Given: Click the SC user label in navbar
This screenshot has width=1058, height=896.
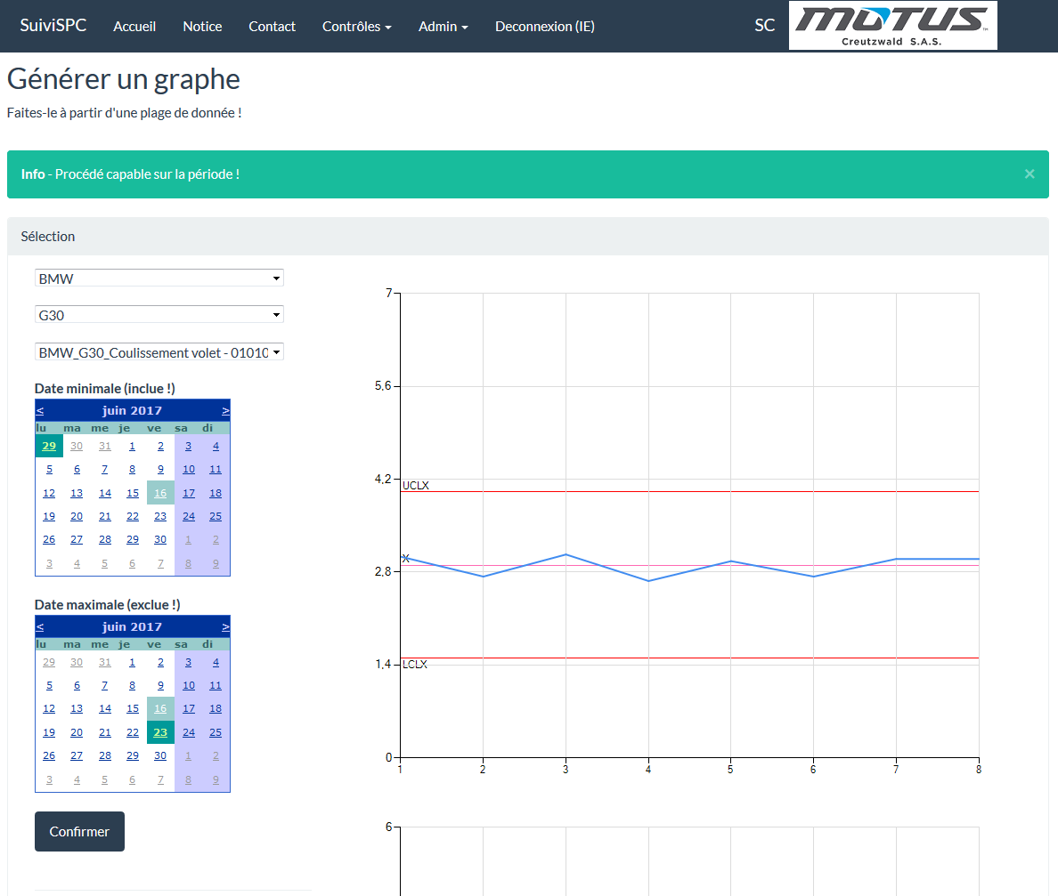Looking at the screenshot, I should [764, 26].
